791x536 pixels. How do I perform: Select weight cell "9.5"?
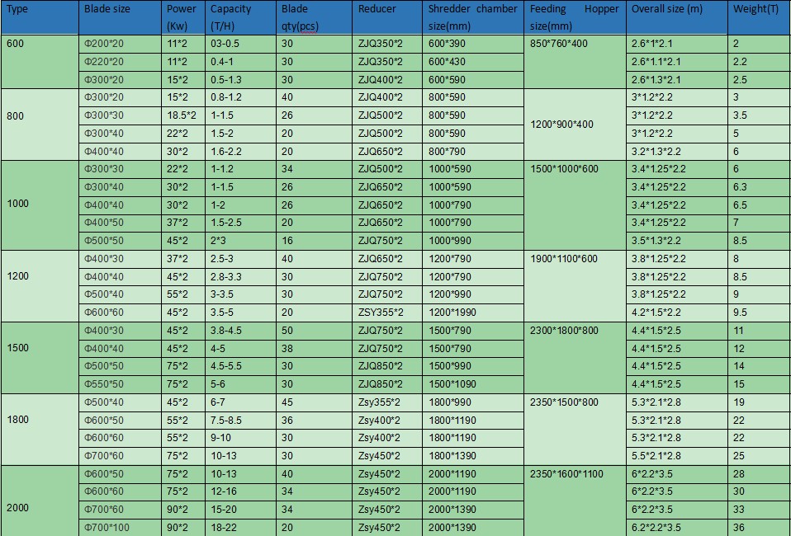pyautogui.click(x=760, y=313)
